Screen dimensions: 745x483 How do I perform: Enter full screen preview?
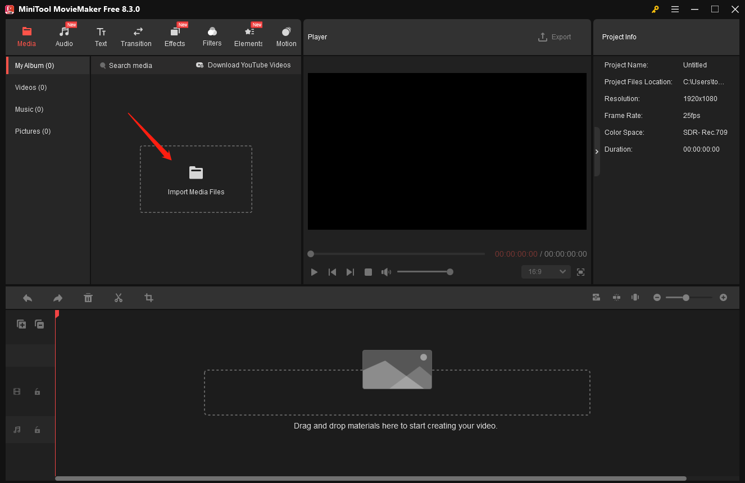[x=581, y=272]
